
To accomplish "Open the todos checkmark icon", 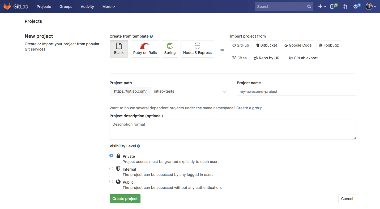I will tap(357, 6).
